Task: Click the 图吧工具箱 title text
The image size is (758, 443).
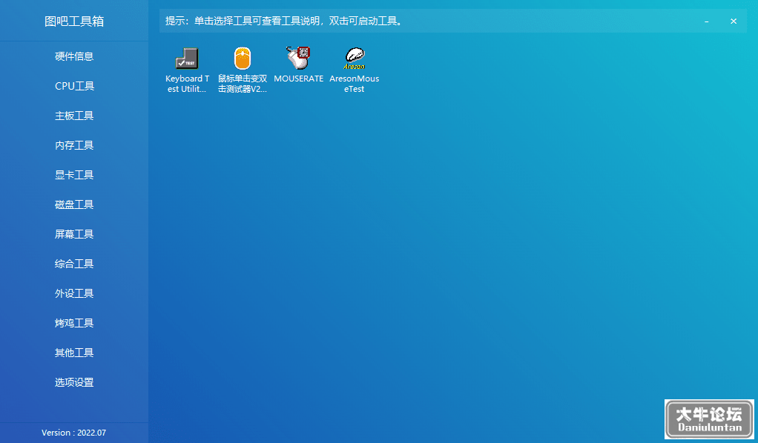Action: tap(74, 21)
